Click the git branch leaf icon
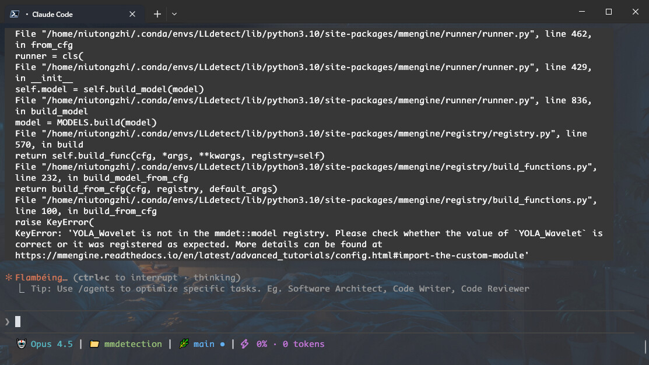Screen dimensions: 649x365 click(x=184, y=343)
